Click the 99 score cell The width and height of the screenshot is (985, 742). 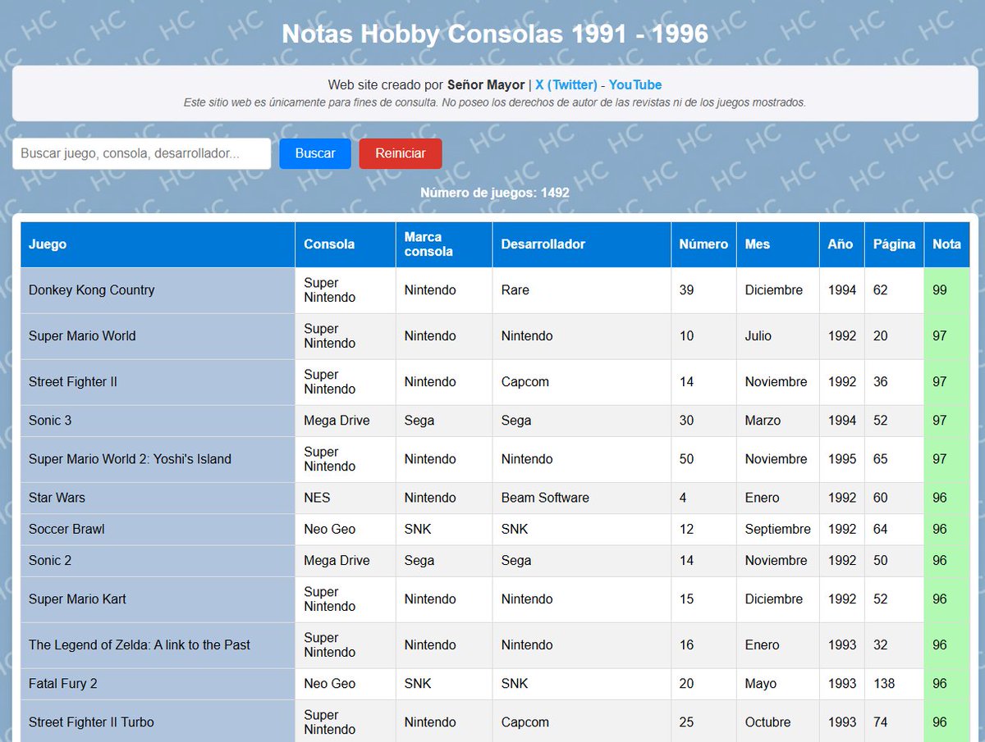pos(946,290)
